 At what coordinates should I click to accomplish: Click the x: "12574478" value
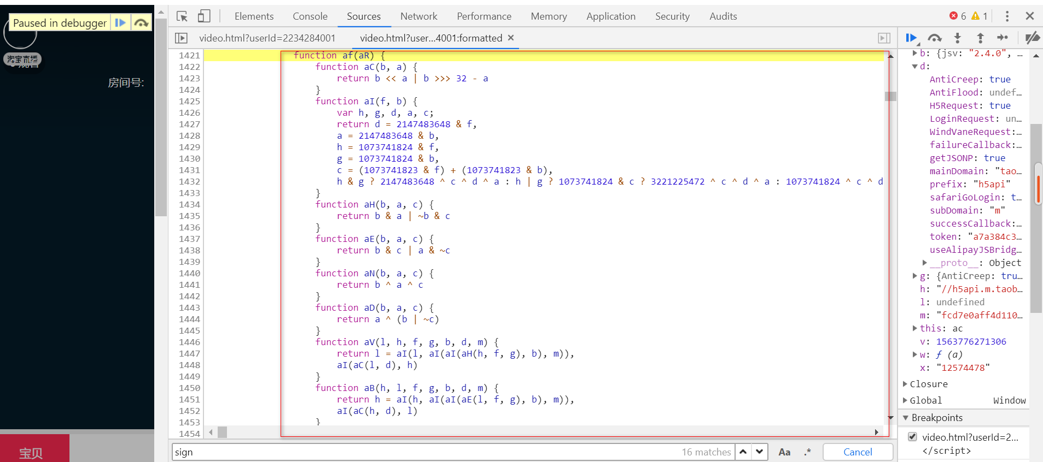pos(963,368)
